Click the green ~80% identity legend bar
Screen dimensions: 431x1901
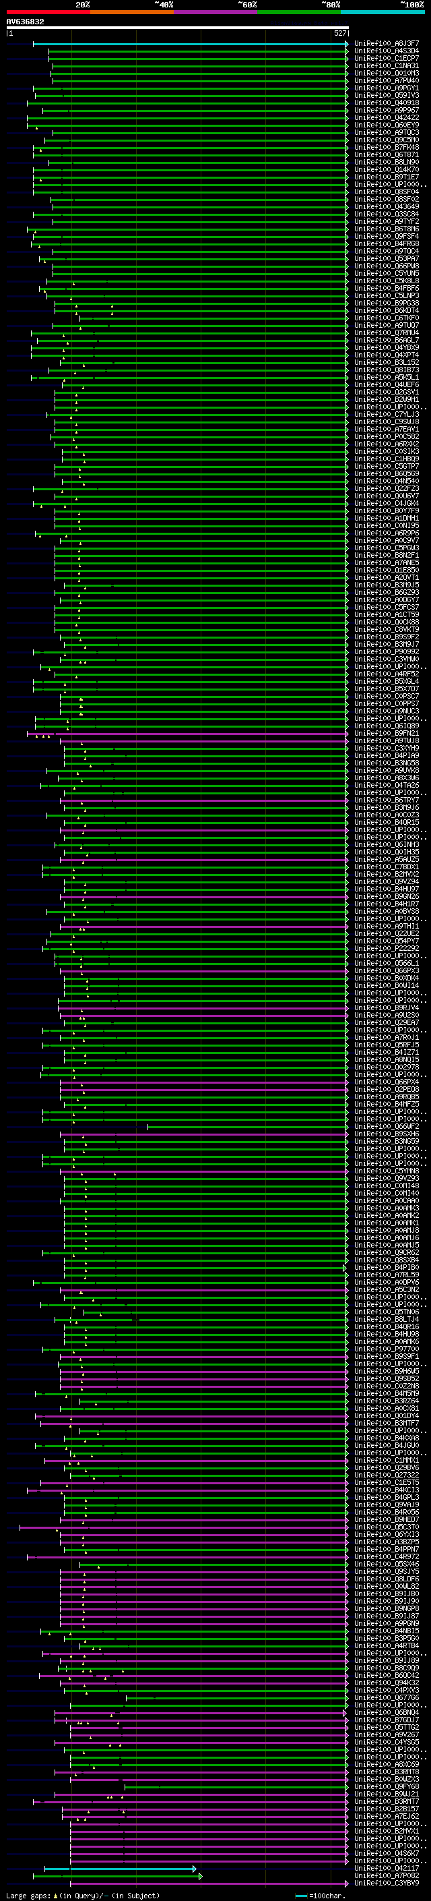(x=299, y=12)
